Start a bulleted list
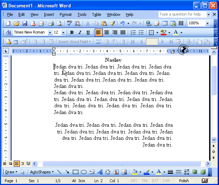This screenshot has width=219, height=185. pos(141,32)
